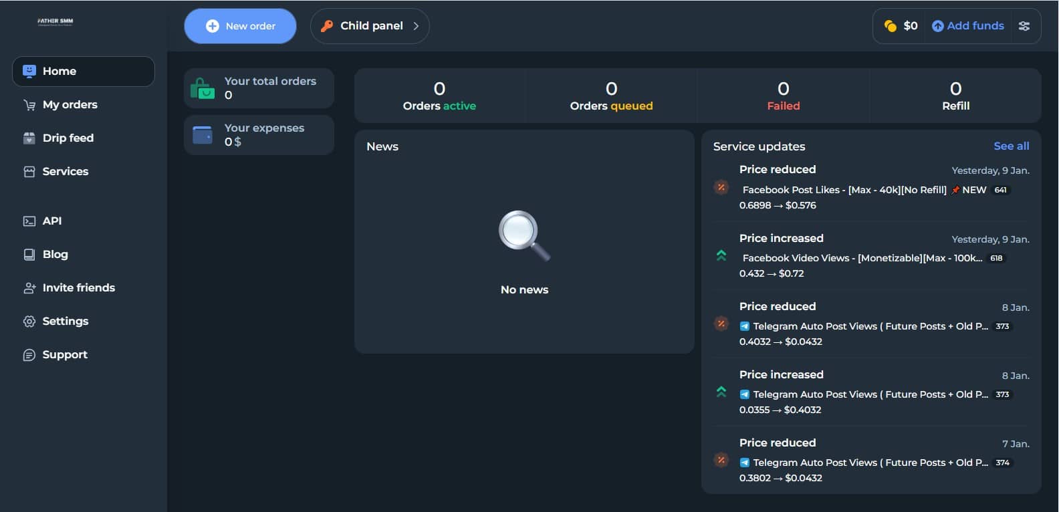Click the Father SMM logo
The height and width of the screenshot is (512, 1059).
coord(55,21)
